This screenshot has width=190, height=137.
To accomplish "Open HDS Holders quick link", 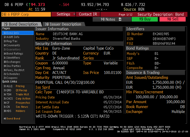I will click(15, 111).
